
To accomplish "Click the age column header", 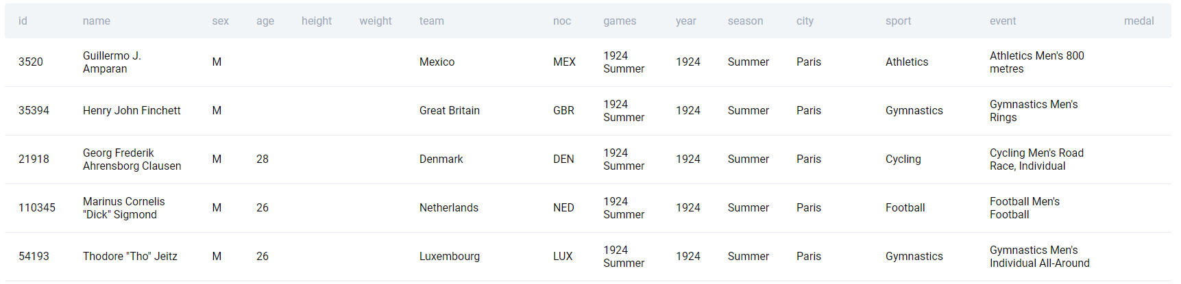I will click(x=265, y=21).
